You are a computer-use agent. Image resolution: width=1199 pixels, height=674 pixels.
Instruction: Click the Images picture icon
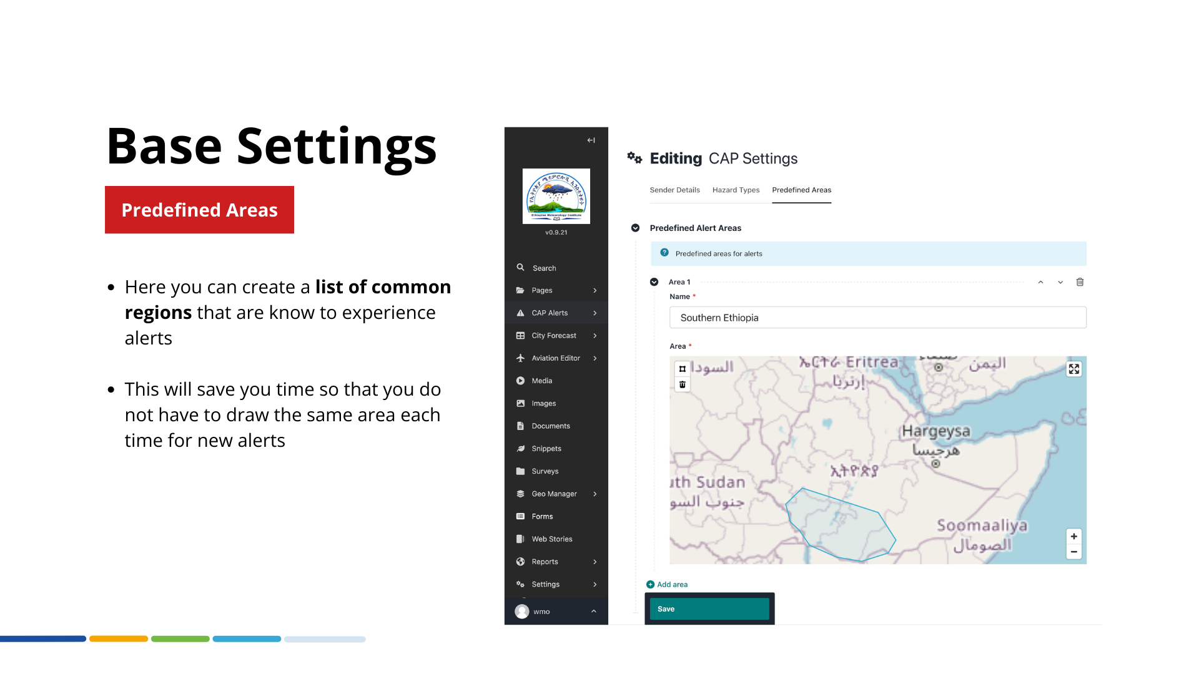[520, 403]
